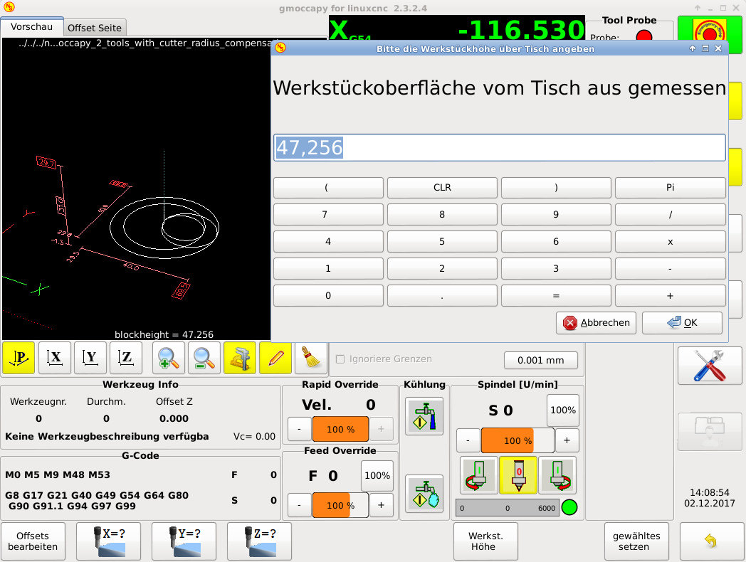
Task: Click digit 5 on the keypad
Action: click(x=443, y=242)
